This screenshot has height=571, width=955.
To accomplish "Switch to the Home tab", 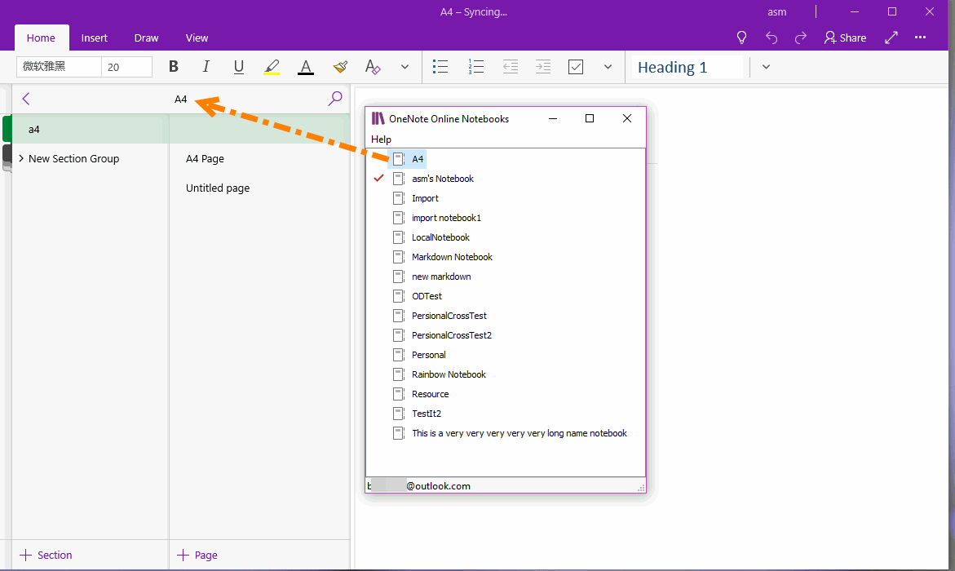I will pyautogui.click(x=41, y=38).
